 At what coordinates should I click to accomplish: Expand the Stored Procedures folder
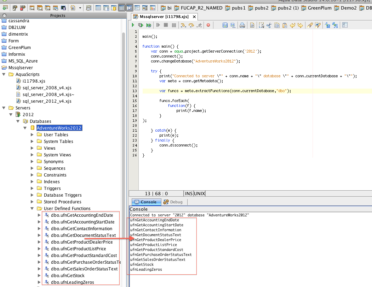click(32, 202)
